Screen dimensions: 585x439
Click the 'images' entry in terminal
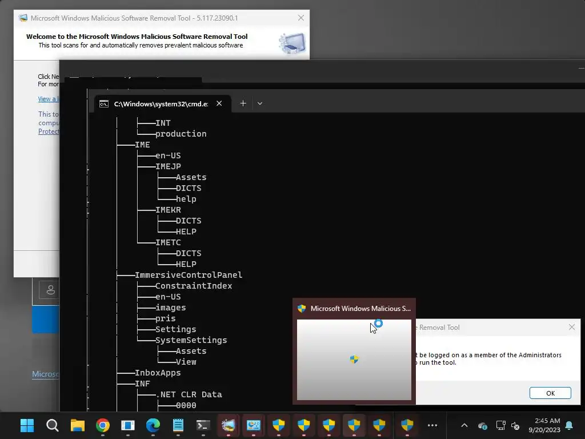(x=170, y=308)
